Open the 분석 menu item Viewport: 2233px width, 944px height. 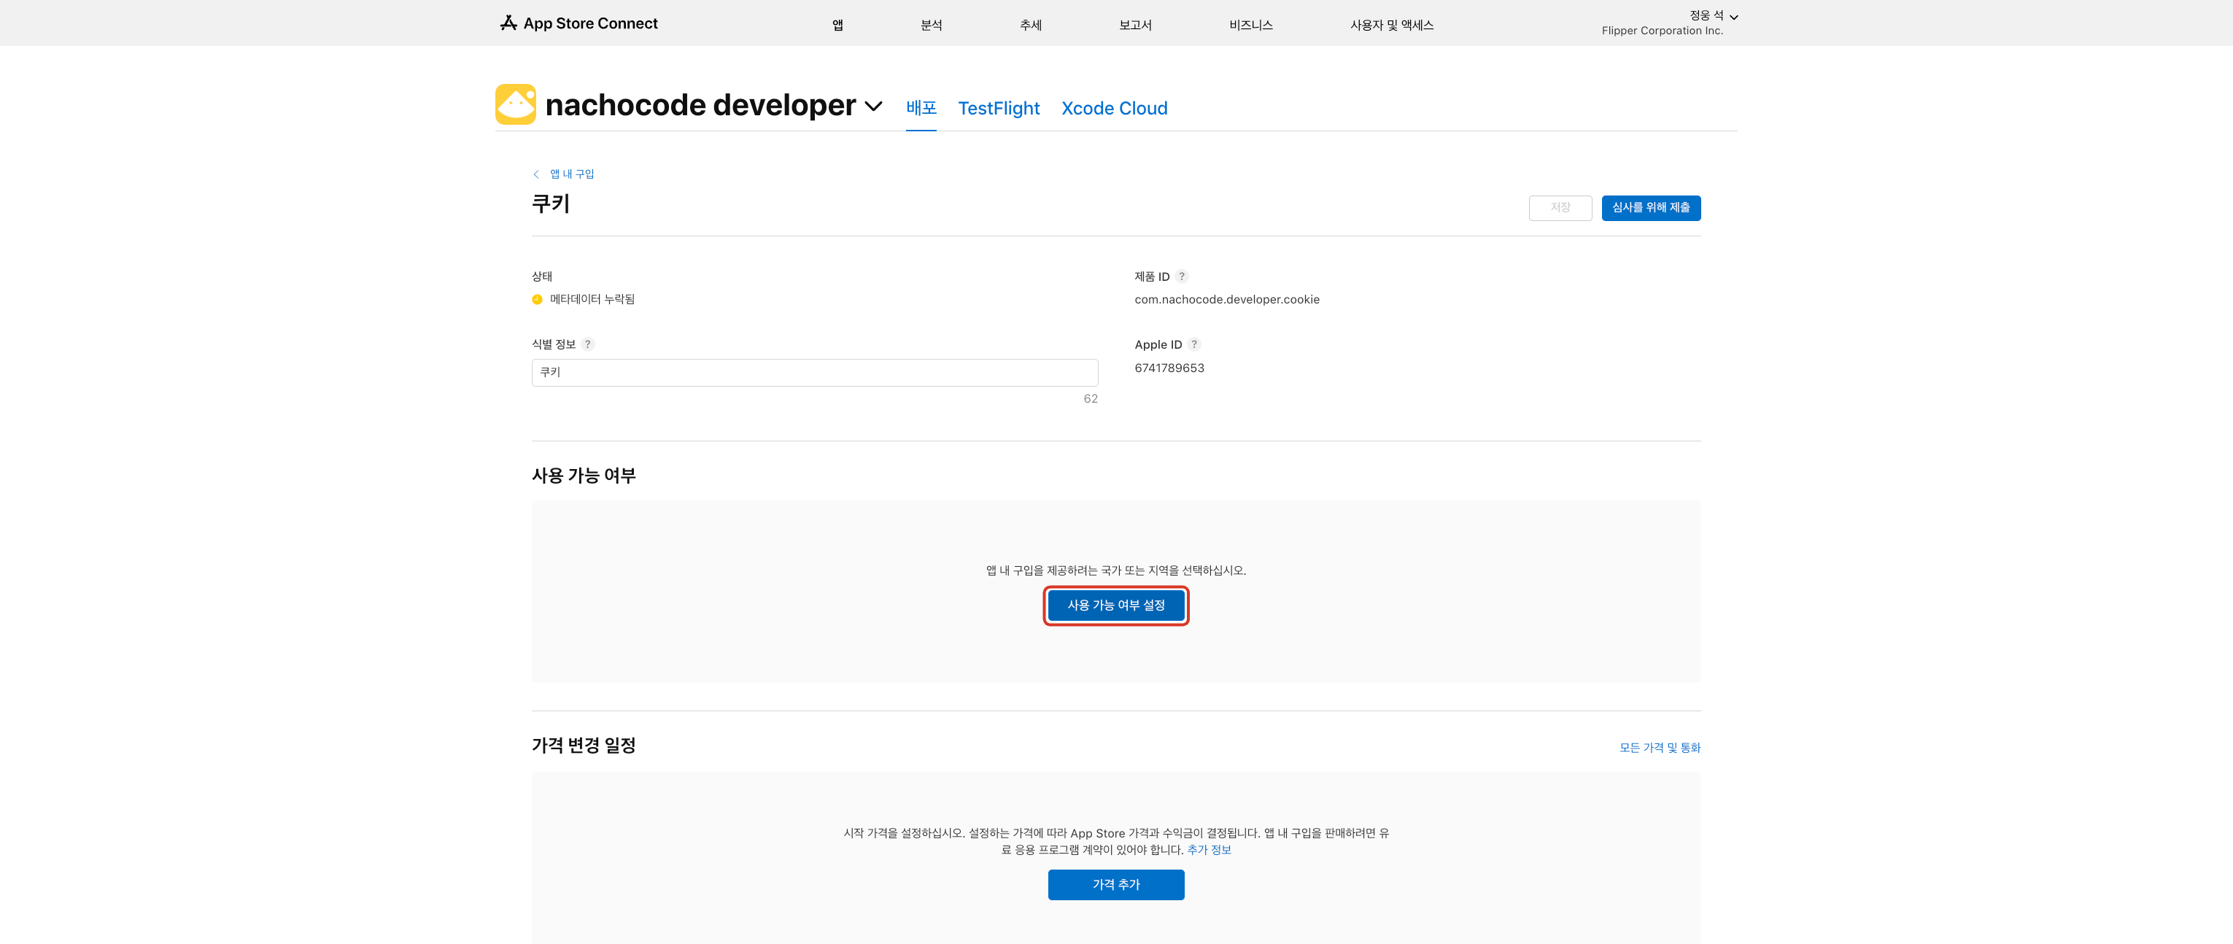point(931,25)
